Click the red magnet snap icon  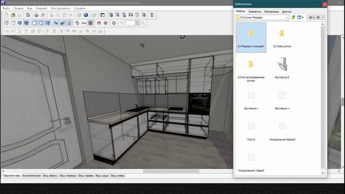(x=99, y=23)
